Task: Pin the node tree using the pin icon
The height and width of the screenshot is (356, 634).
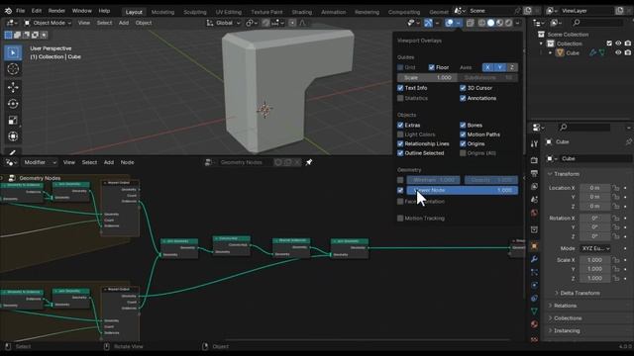Action: 309,162
